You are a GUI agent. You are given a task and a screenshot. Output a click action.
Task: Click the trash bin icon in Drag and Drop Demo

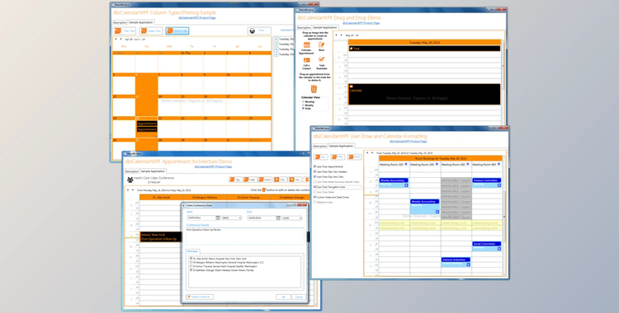(x=314, y=89)
